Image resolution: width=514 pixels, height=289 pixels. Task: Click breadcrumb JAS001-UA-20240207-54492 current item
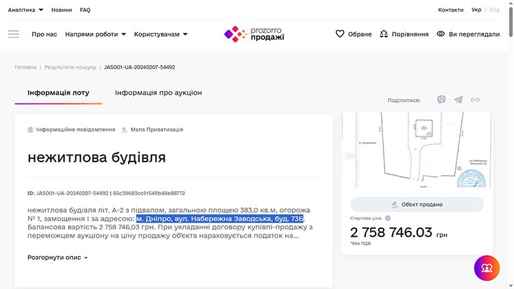(x=140, y=67)
